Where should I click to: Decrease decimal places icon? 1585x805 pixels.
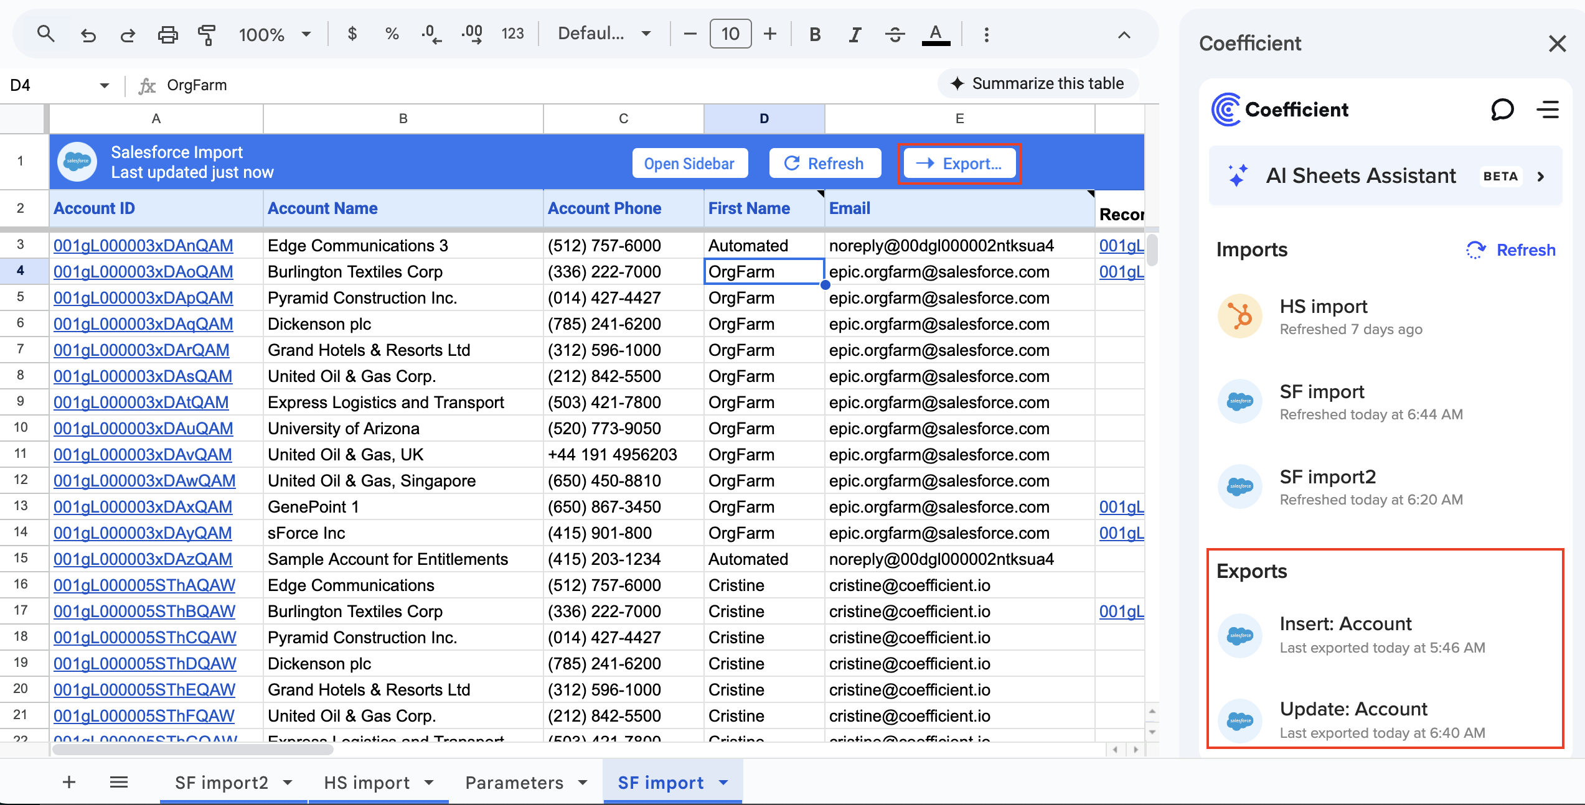(431, 34)
